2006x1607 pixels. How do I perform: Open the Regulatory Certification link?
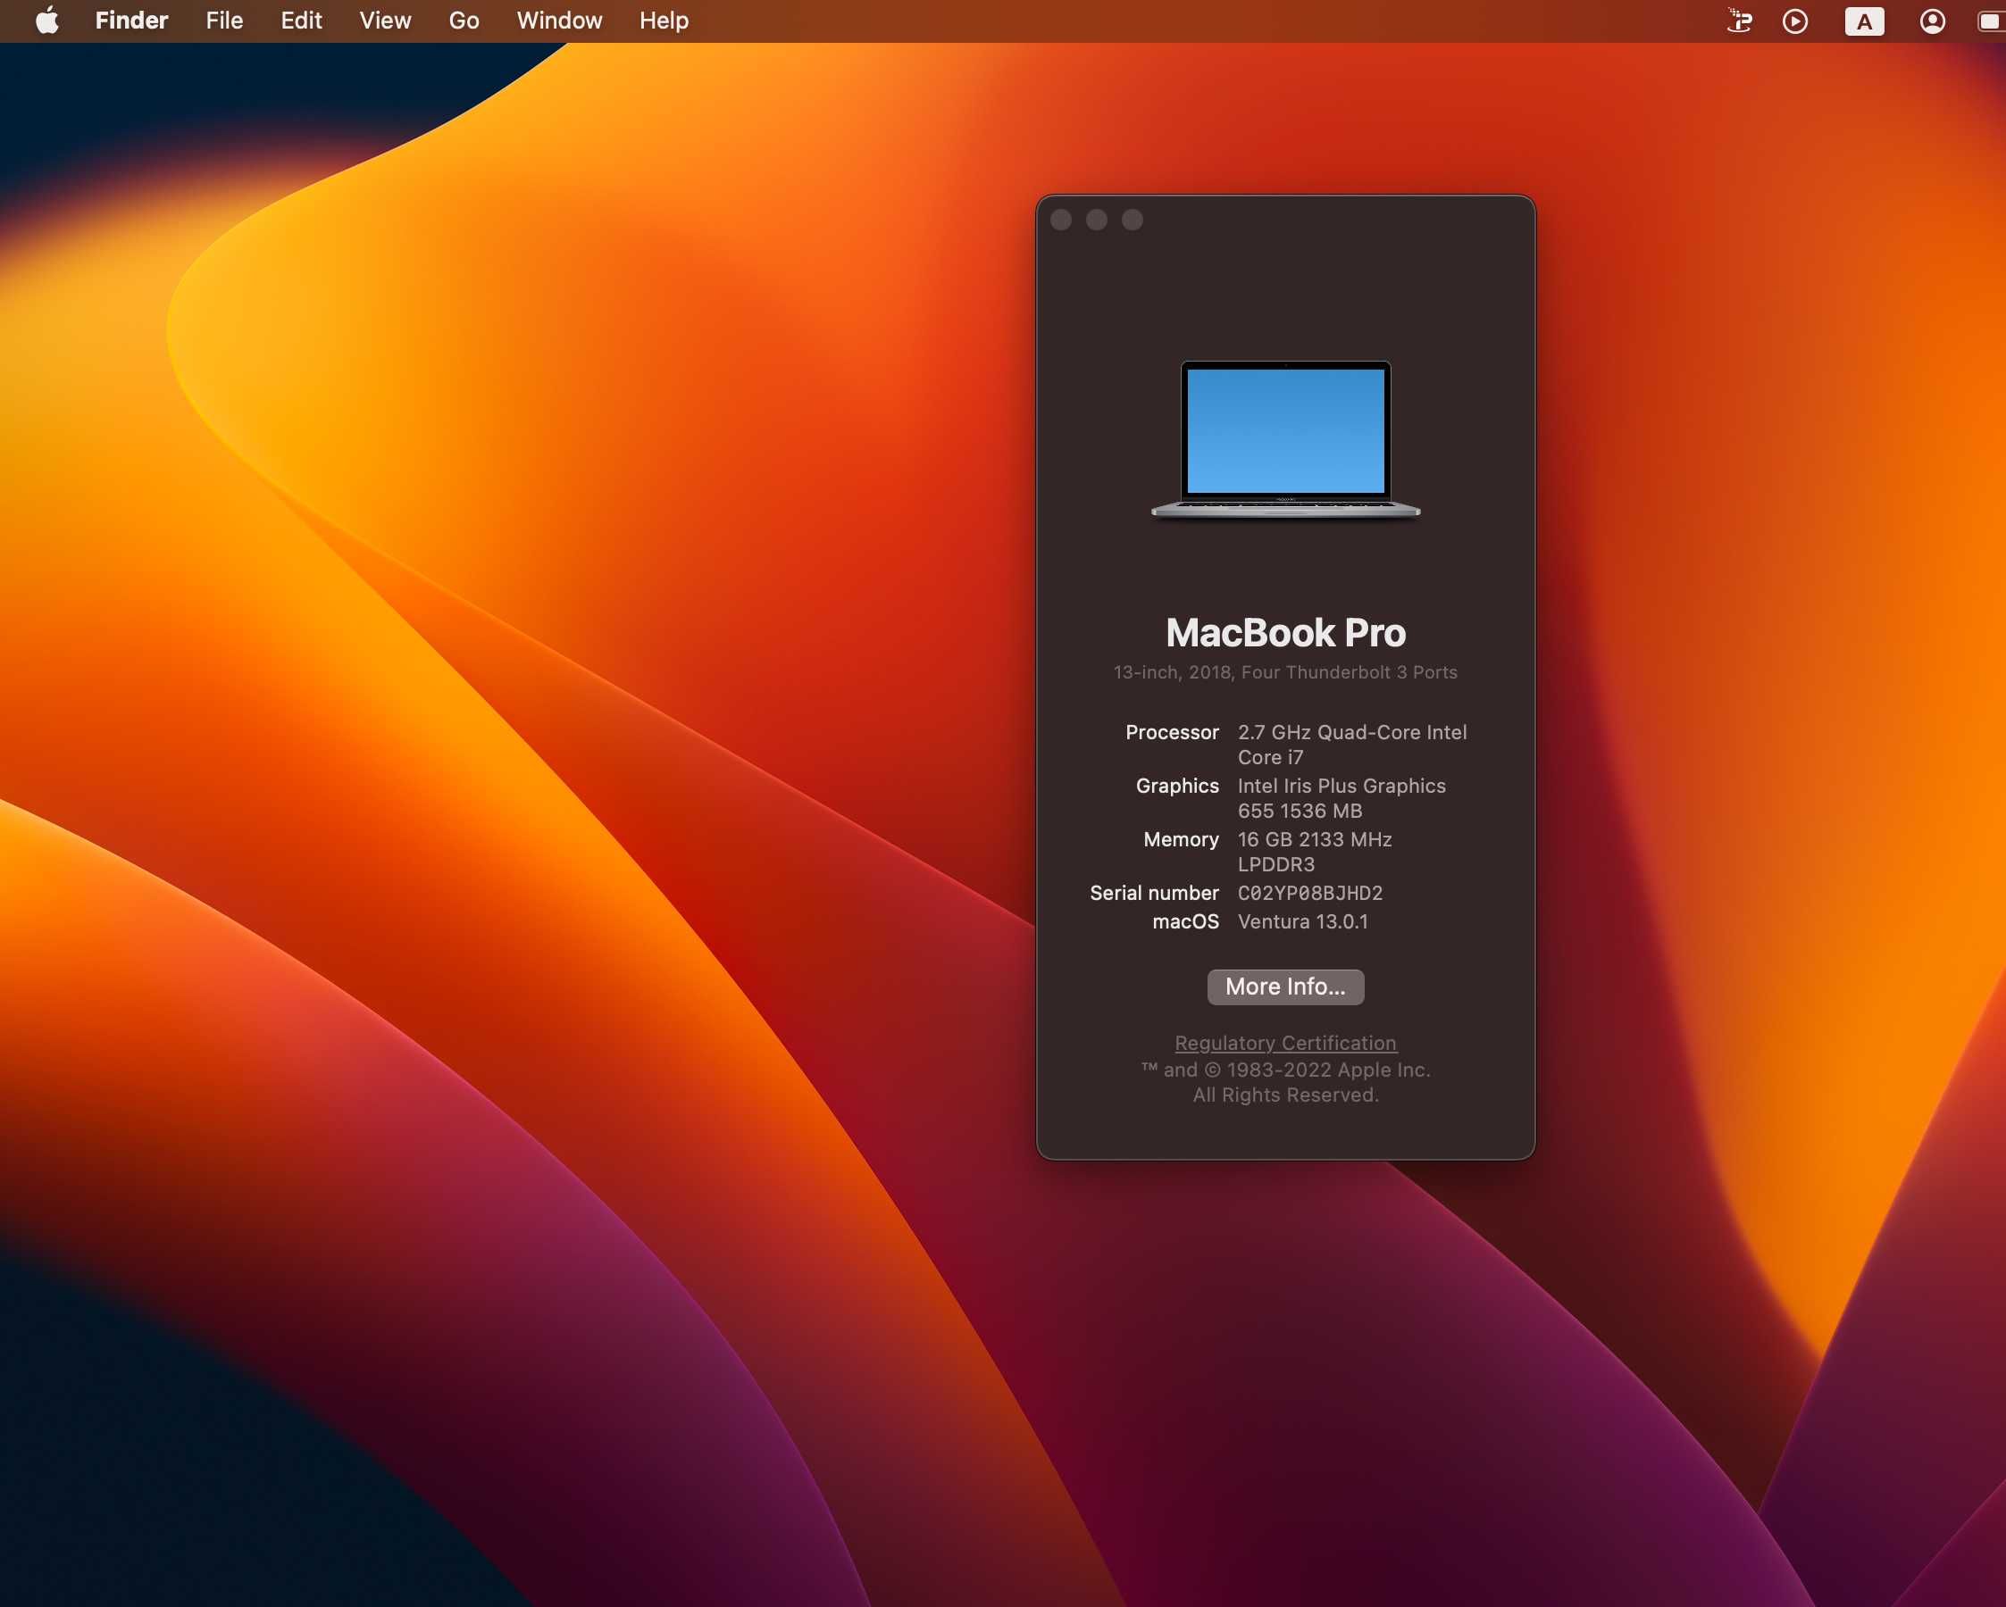coord(1285,1043)
